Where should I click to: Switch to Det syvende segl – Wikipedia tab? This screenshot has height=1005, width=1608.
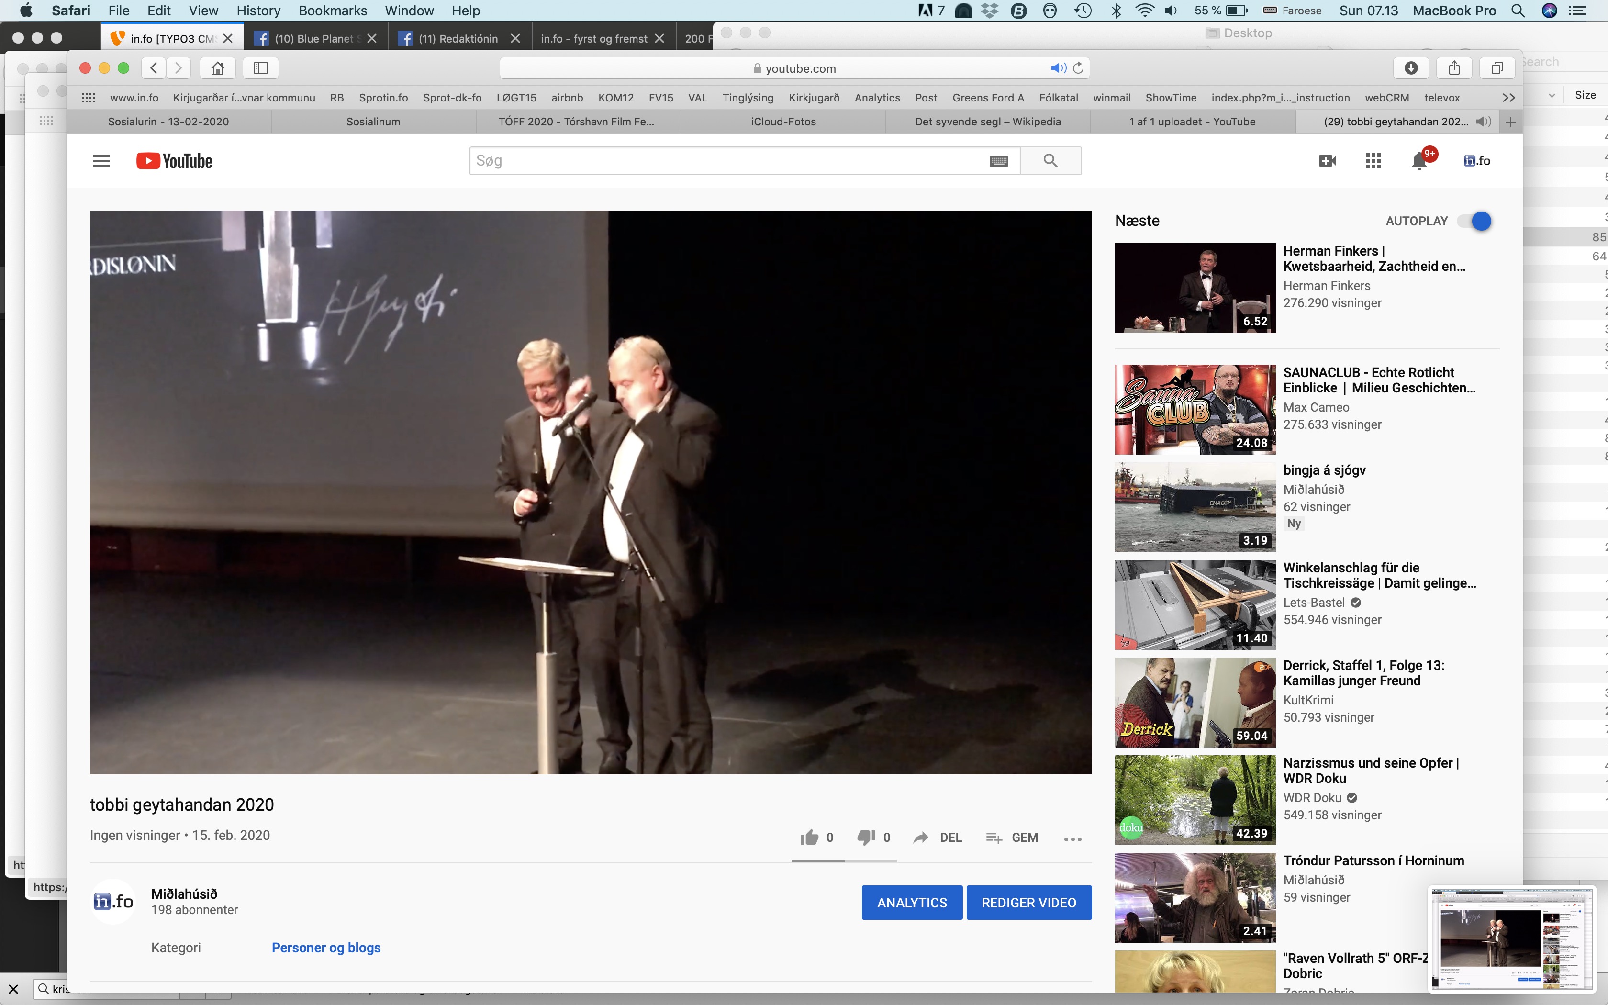pos(987,122)
